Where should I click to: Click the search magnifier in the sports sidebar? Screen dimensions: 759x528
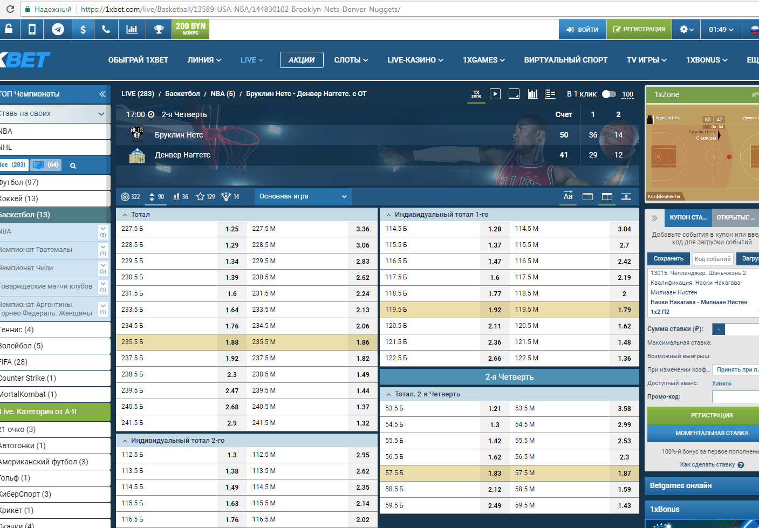pos(73,166)
